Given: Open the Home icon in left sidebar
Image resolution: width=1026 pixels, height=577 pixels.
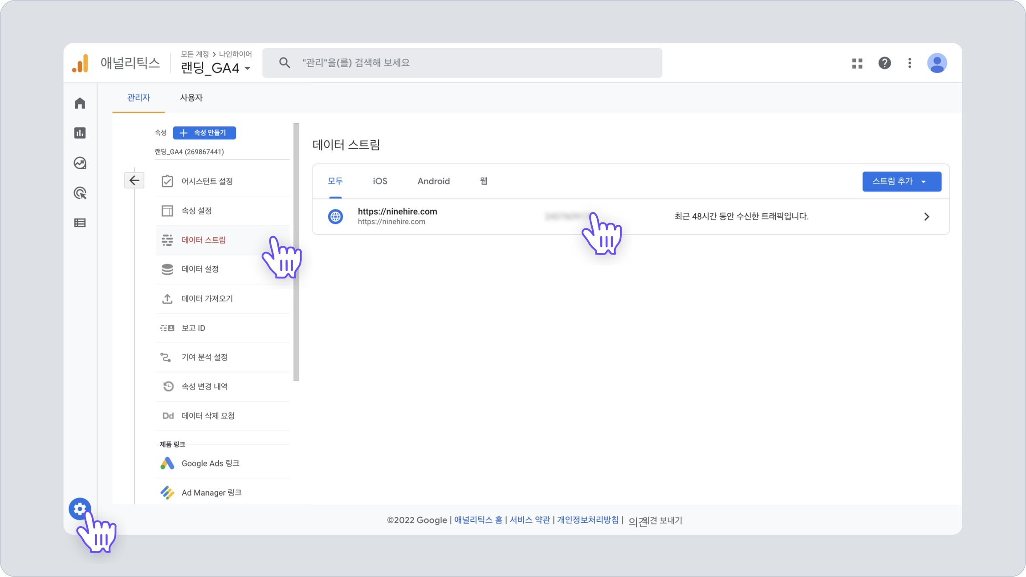Looking at the screenshot, I should [80, 103].
